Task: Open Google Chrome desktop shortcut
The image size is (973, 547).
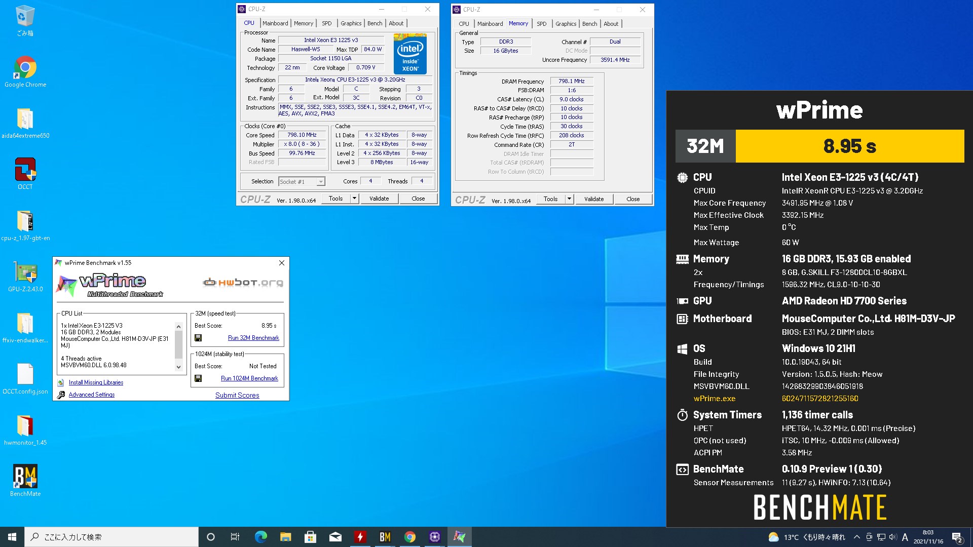Action: tap(25, 72)
